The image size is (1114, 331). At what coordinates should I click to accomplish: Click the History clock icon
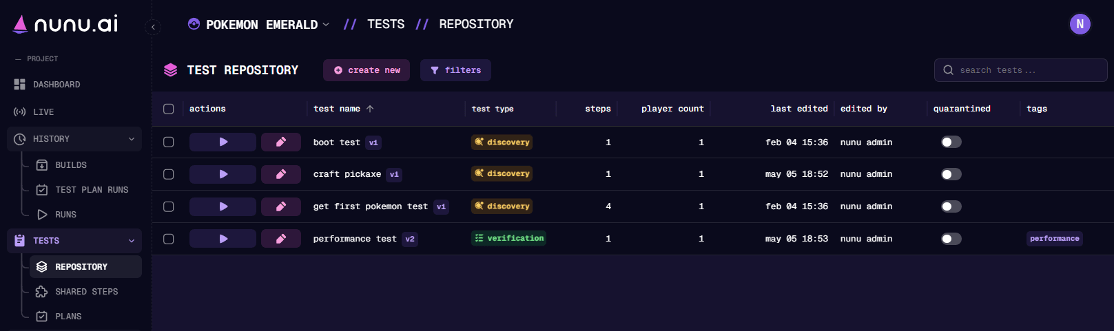pos(20,139)
